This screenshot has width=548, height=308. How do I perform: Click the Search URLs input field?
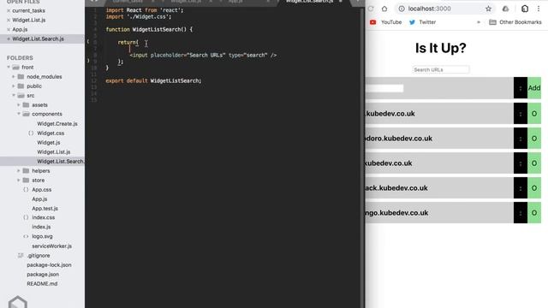pos(441,69)
